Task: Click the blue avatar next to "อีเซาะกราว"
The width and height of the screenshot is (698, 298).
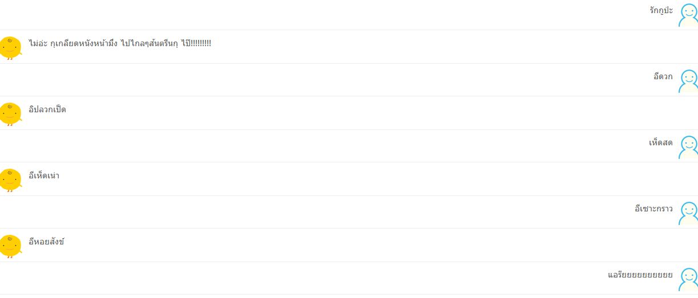Action: tap(688, 214)
